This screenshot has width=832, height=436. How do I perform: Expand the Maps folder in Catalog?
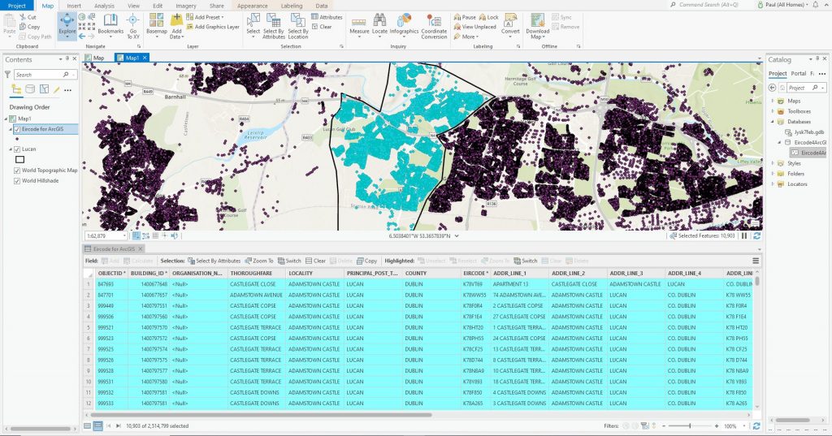coord(773,101)
